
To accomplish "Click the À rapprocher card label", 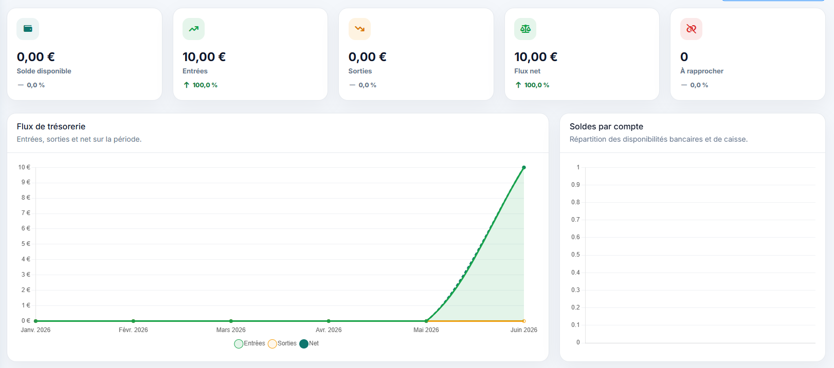I will (x=702, y=71).
